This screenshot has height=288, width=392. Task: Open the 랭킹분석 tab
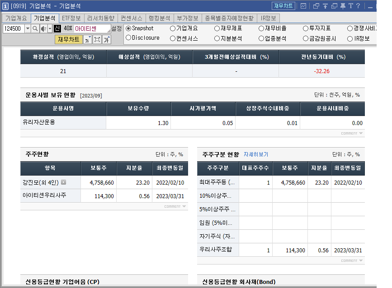click(160, 18)
